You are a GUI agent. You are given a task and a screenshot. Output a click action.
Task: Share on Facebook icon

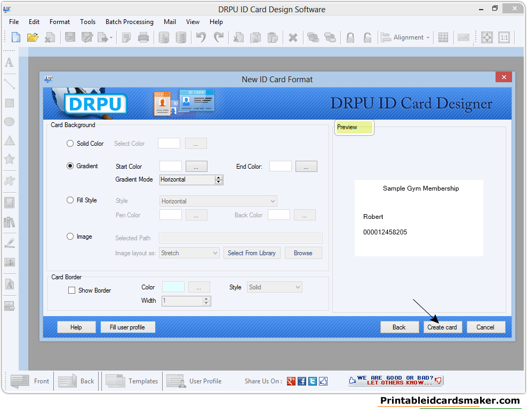coord(302,381)
